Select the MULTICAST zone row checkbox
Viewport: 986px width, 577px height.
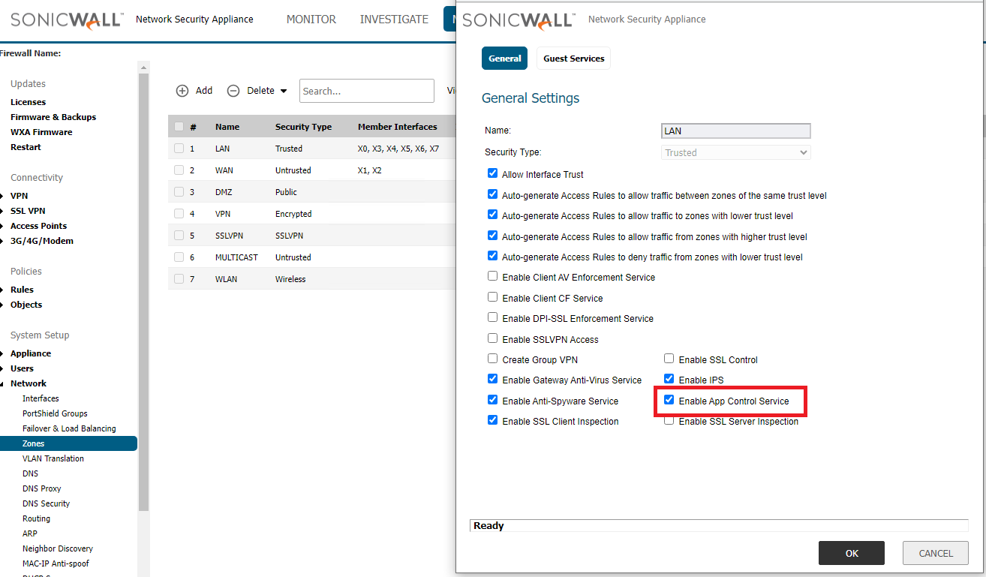(x=179, y=257)
